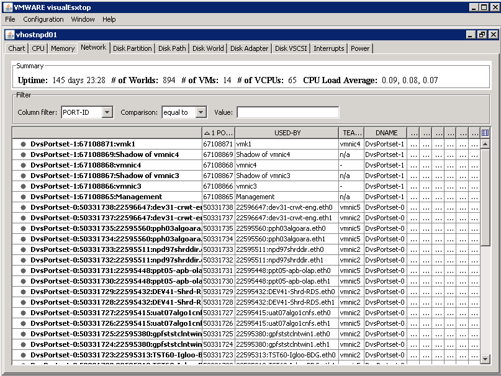Viewport: 501px width, 376px height.
Task: Open the Help menu
Action: [109, 19]
